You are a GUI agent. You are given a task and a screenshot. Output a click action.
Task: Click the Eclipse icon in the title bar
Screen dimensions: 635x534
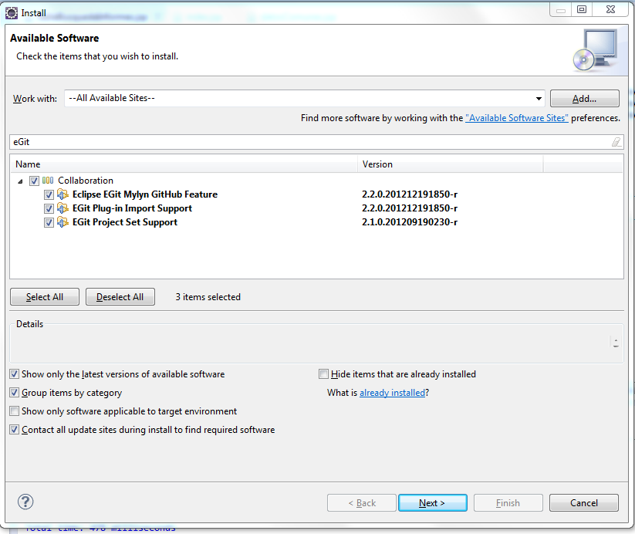[12, 12]
